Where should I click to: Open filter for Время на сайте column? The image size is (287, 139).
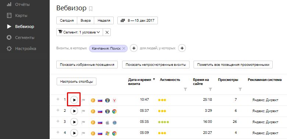(210, 89)
